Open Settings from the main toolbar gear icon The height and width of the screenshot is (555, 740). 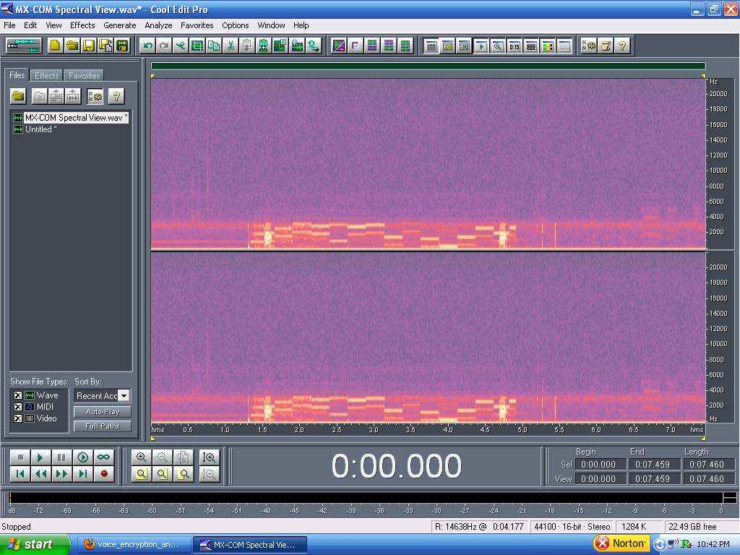click(589, 46)
